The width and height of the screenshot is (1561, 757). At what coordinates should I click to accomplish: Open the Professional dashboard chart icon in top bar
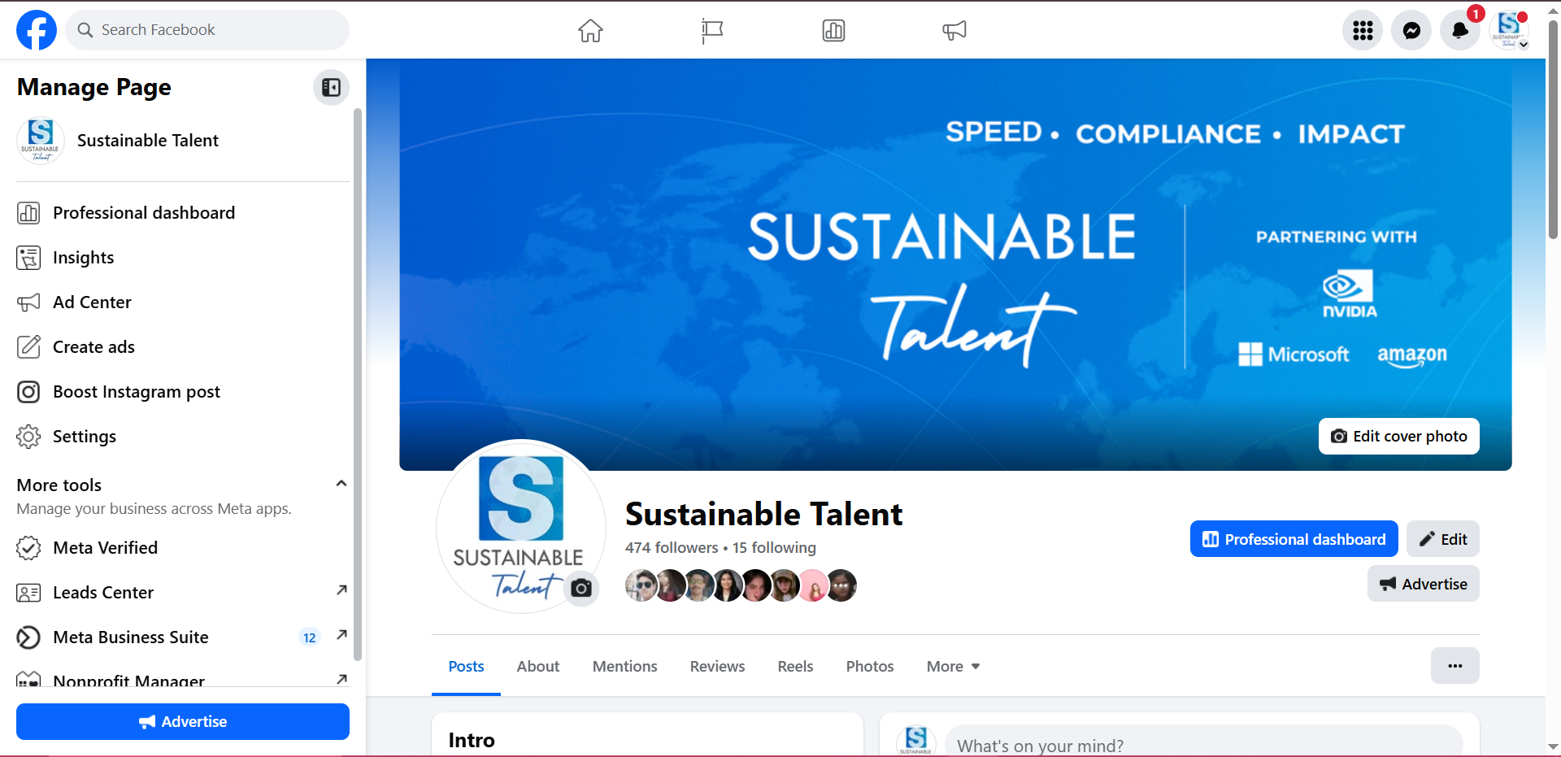[x=833, y=31]
